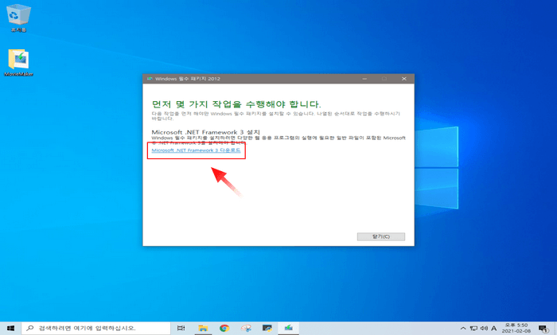Open the Recycle Bin desktop icon
557x335 pixels.
[x=18, y=18]
